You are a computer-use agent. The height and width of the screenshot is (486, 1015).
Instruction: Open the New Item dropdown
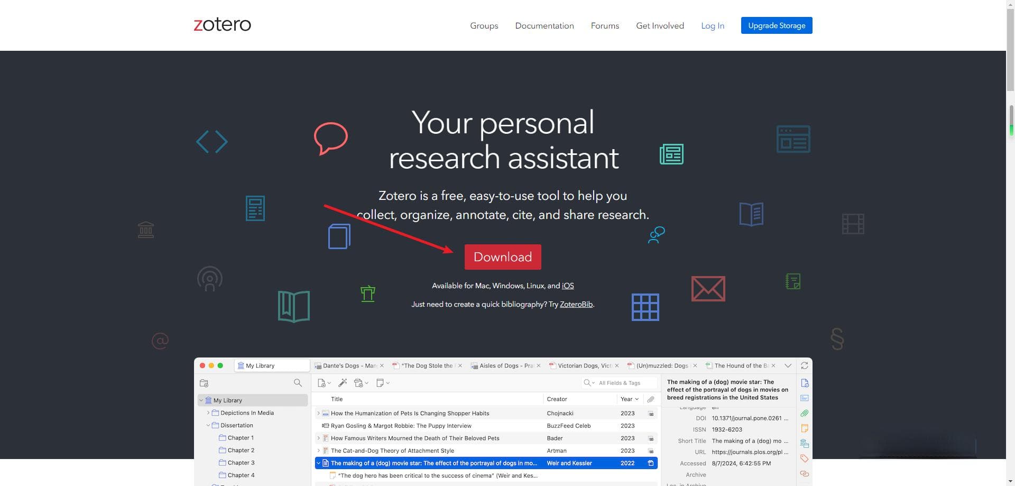(x=324, y=383)
